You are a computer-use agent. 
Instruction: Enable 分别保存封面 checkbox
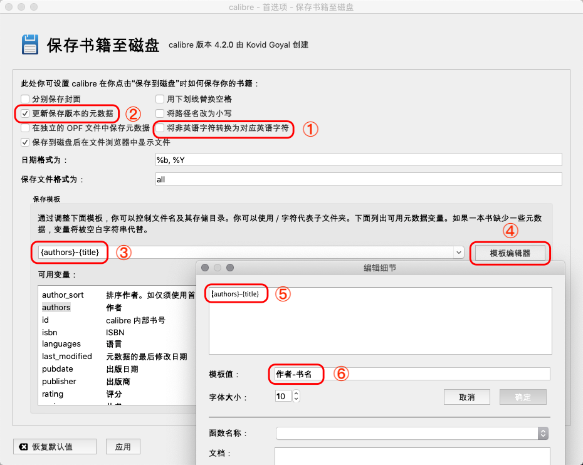pos(25,99)
